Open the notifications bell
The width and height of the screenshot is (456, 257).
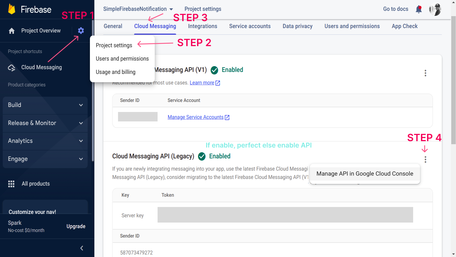coord(419,9)
